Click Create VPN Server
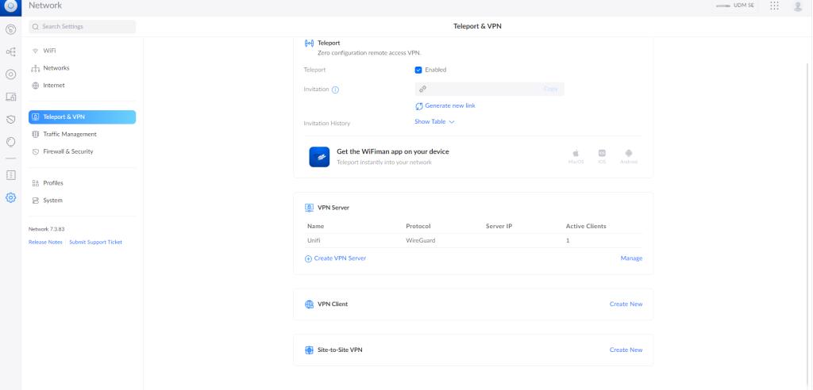Screen dimensions: 813x390 click(336, 258)
